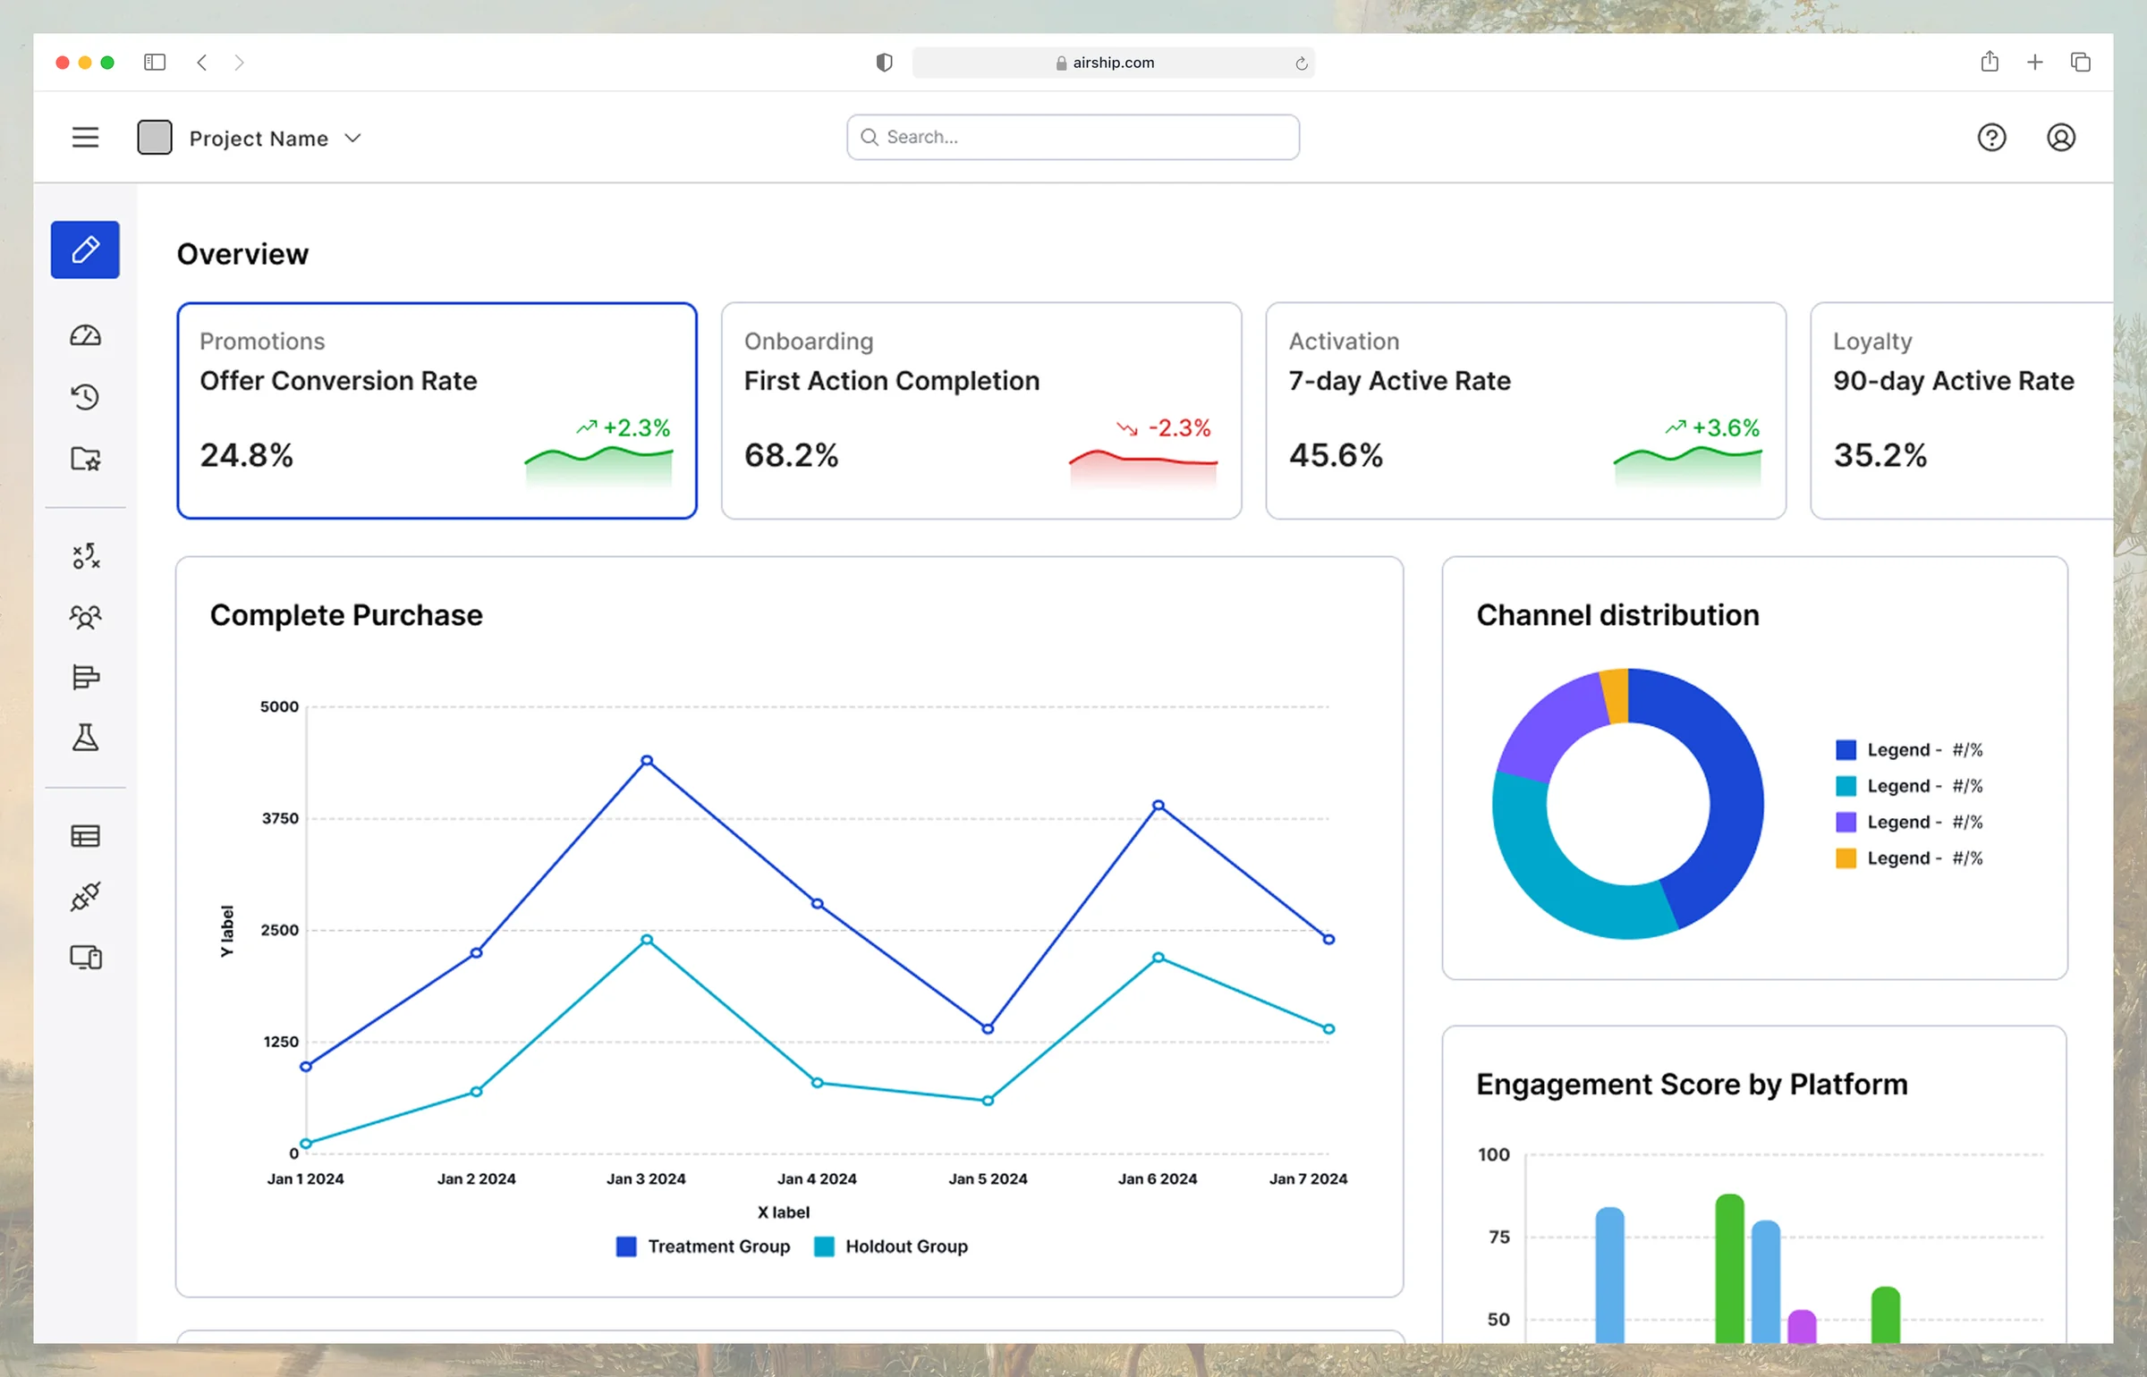The width and height of the screenshot is (2147, 1377).
Task: Click the tallest green engagement bar
Action: pyautogui.click(x=1729, y=1268)
